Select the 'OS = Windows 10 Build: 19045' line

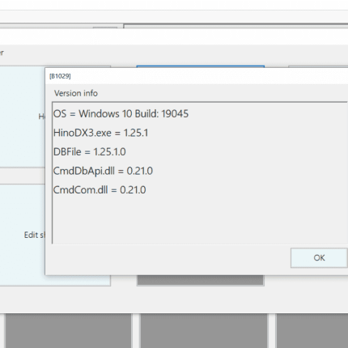(x=121, y=114)
